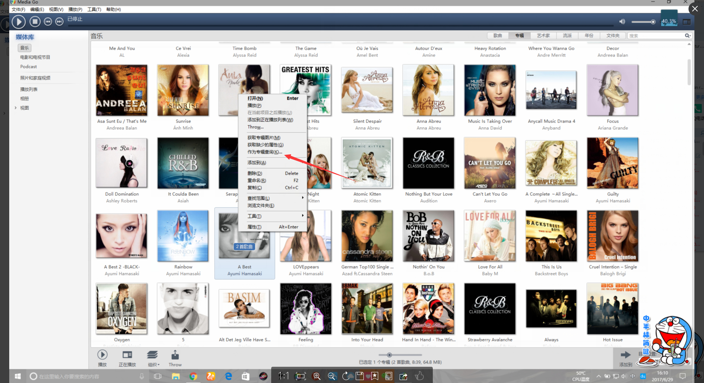
Task: Mute using the speaker volume icon
Action: tap(622, 22)
